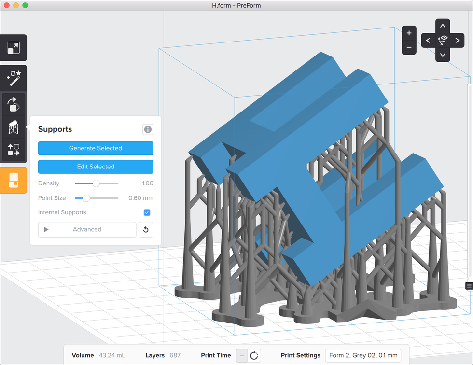This screenshot has width=473, height=365.
Task: Click the Generate Selected button
Action: [x=96, y=148]
